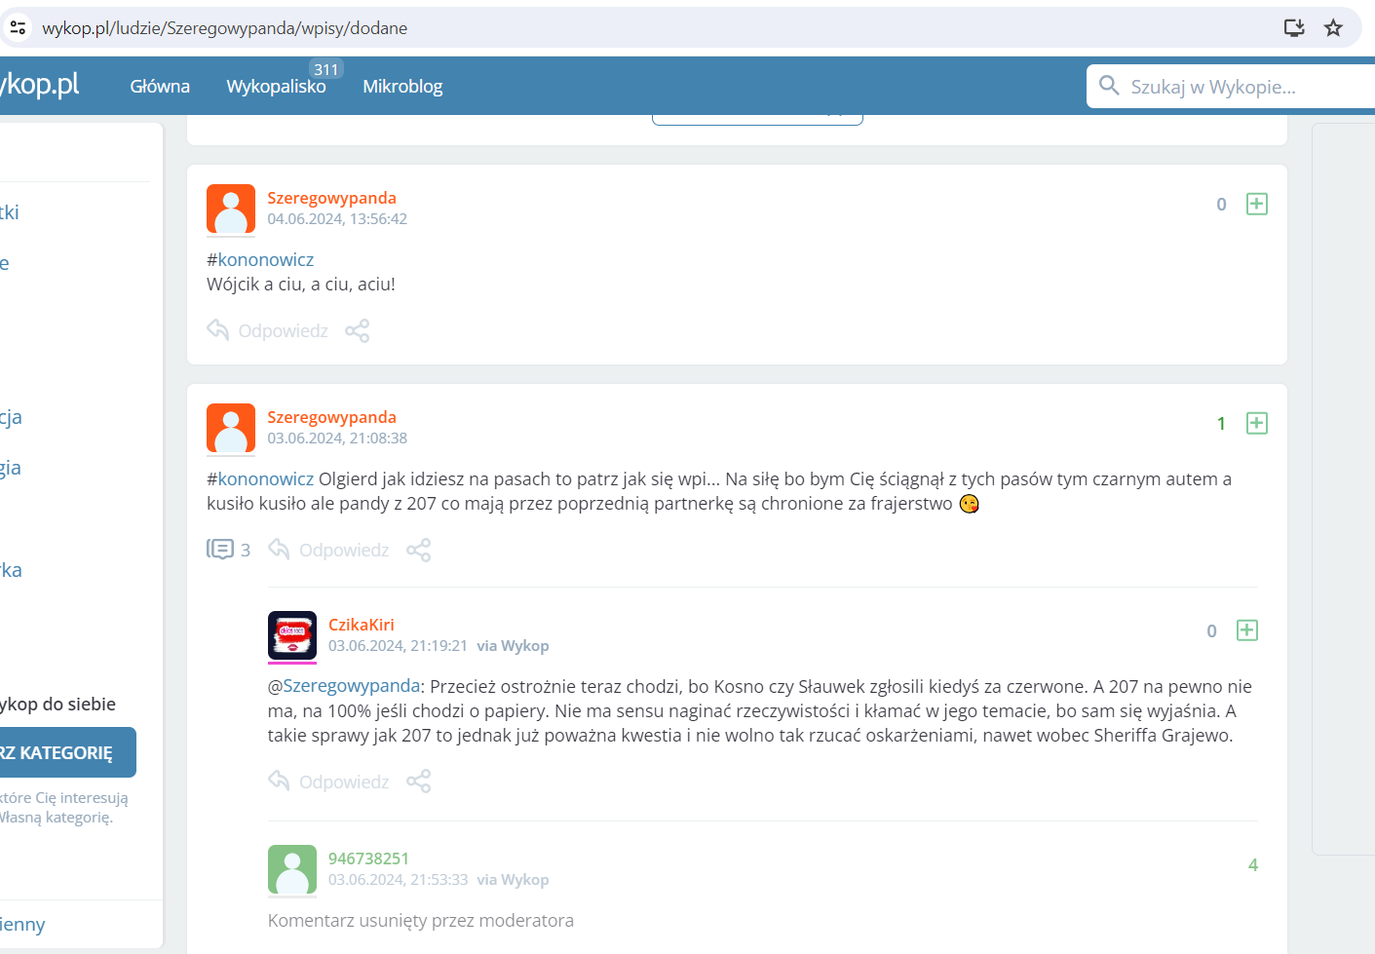The width and height of the screenshot is (1375, 954).
Task: Click the 311 badge above Wykopalisko
Action: coord(326,69)
